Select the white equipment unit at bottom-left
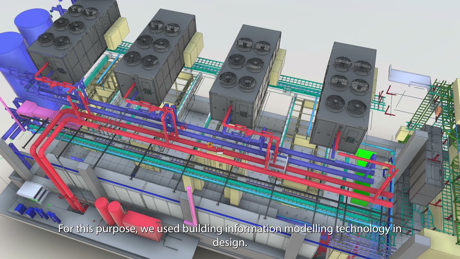The image size is (460, 259). click(x=32, y=190)
